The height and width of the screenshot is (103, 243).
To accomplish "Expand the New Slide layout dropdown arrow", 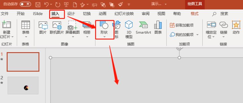I will [x=12, y=37].
